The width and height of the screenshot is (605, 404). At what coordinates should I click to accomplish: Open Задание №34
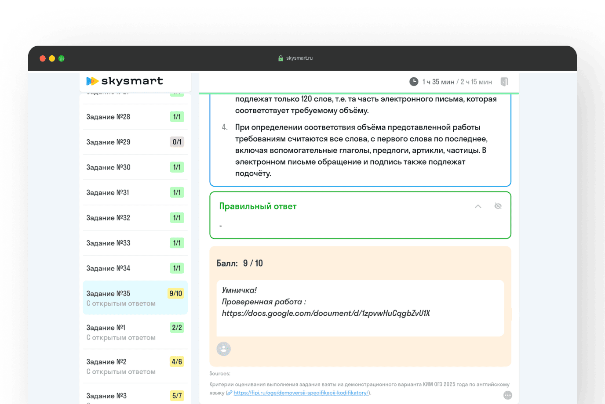pyautogui.click(x=135, y=268)
